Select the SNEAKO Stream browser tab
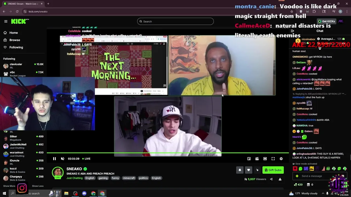 coord(23,4)
